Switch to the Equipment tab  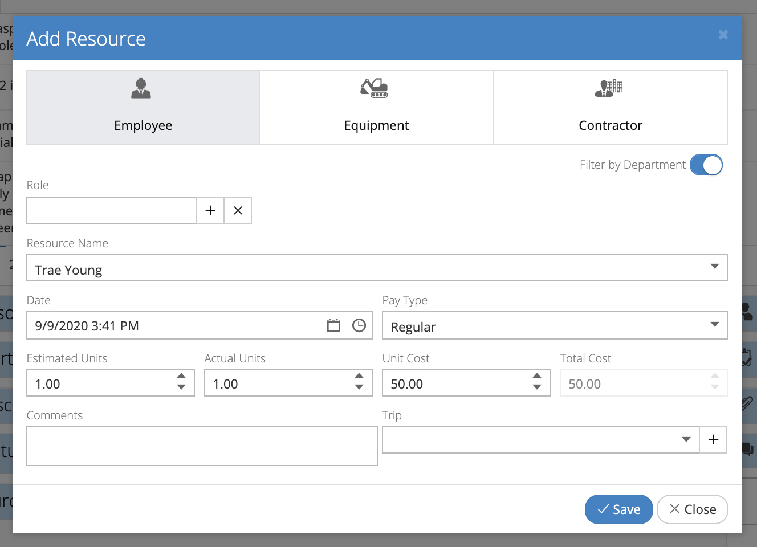376,107
